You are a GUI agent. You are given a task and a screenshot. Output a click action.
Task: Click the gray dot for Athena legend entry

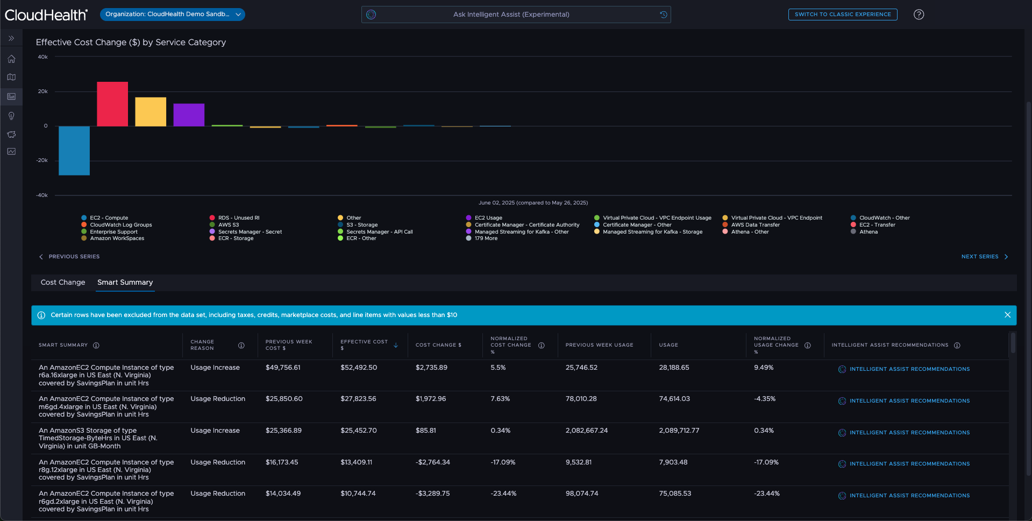pyautogui.click(x=853, y=232)
